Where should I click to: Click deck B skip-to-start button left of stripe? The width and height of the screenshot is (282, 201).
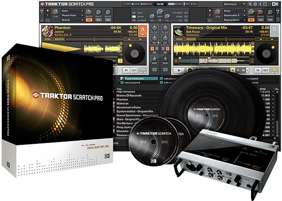tap(176, 61)
